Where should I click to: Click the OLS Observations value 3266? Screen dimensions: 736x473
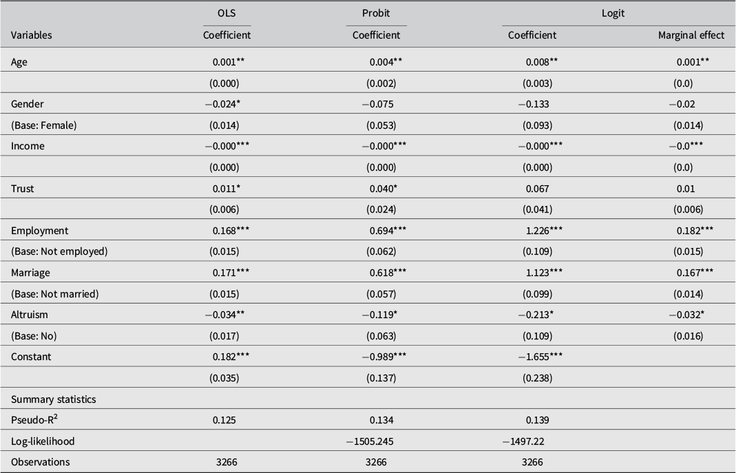pos(225,462)
